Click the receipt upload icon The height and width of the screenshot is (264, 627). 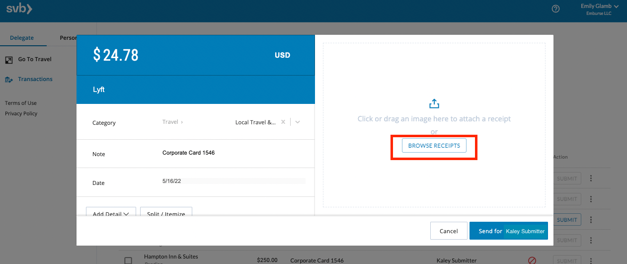click(x=434, y=103)
